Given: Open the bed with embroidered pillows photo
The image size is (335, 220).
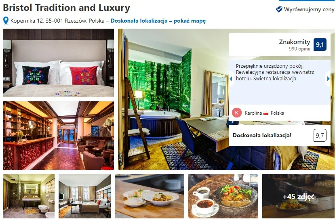Looking at the screenshot, I should 58,63.
